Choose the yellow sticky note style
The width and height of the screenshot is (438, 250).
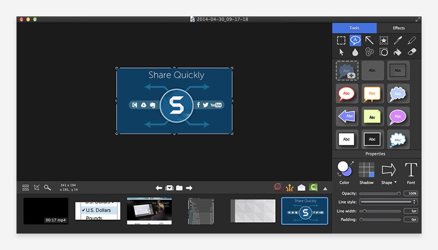tap(372, 116)
